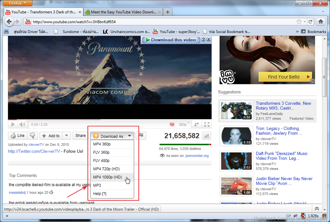Show video statistics chart icon
This screenshot has height=222, width=330.
207,136
